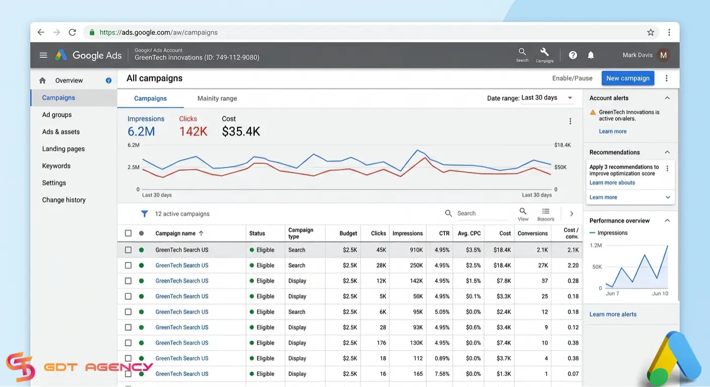
Task: Click the Learn more abouts link
Action: tap(612, 183)
